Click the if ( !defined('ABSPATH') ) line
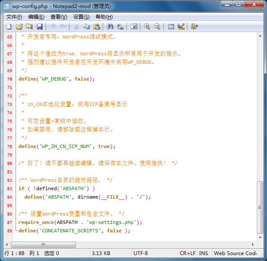This screenshot has width=267, height=261. [x=57, y=188]
